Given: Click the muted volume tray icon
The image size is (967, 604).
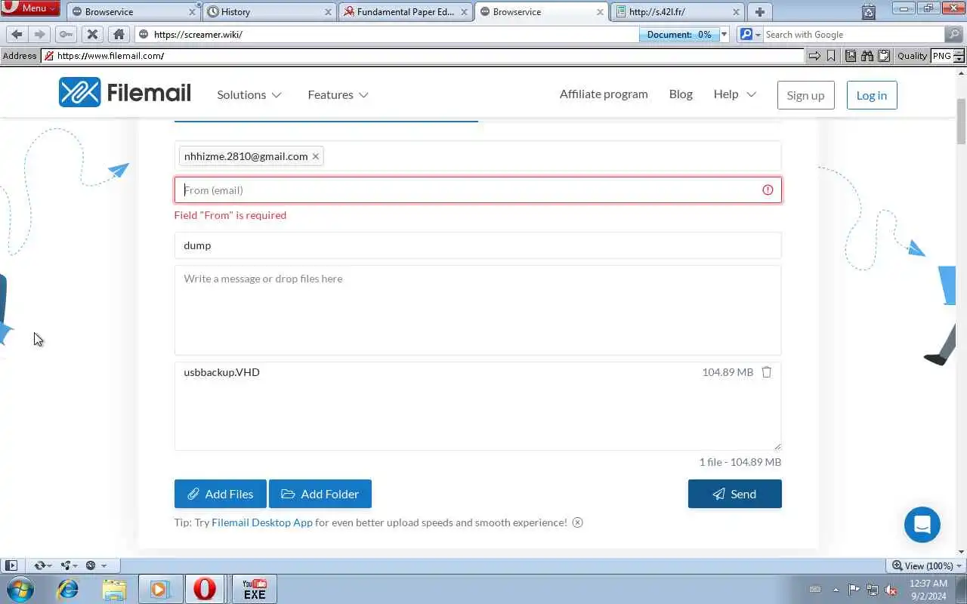Looking at the screenshot, I should click(x=891, y=590).
